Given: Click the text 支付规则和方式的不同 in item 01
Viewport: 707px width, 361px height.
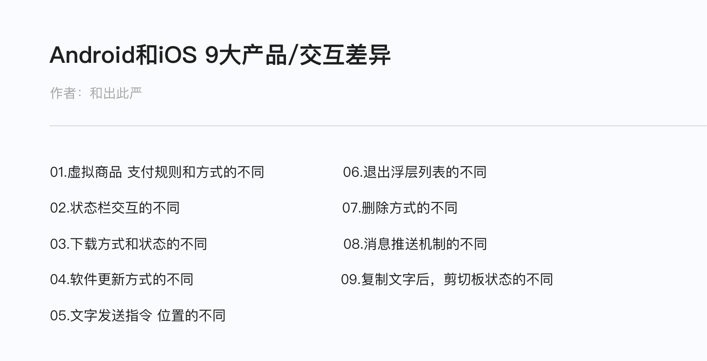Looking at the screenshot, I should point(196,172).
